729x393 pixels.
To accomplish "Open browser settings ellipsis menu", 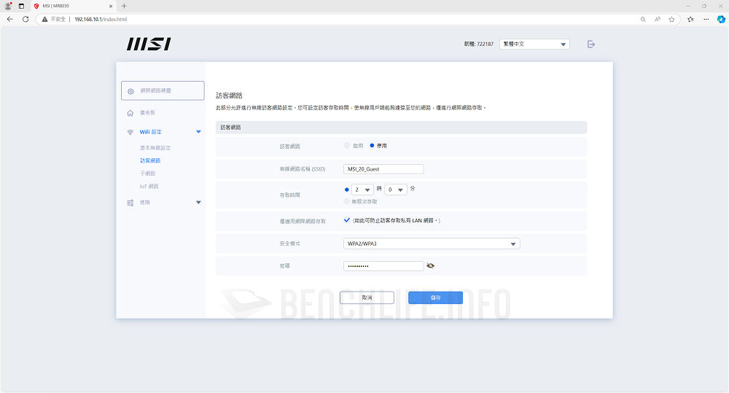I will [x=706, y=19].
